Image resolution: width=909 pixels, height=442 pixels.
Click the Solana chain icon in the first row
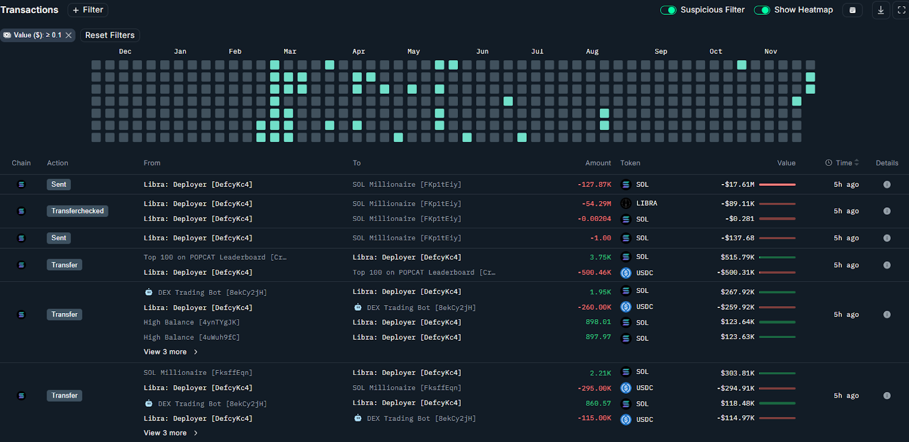(x=22, y=185)
